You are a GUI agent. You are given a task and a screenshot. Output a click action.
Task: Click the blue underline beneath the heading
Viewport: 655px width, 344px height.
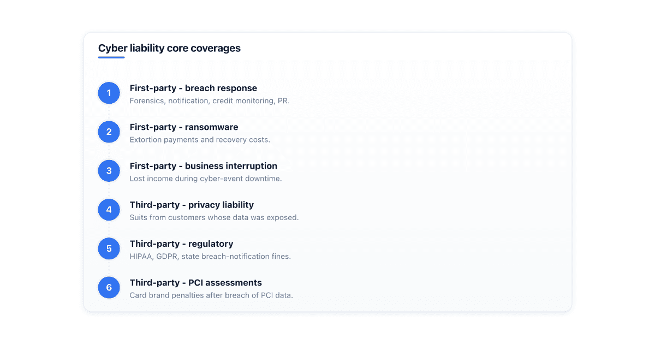(x=111, y=57)
